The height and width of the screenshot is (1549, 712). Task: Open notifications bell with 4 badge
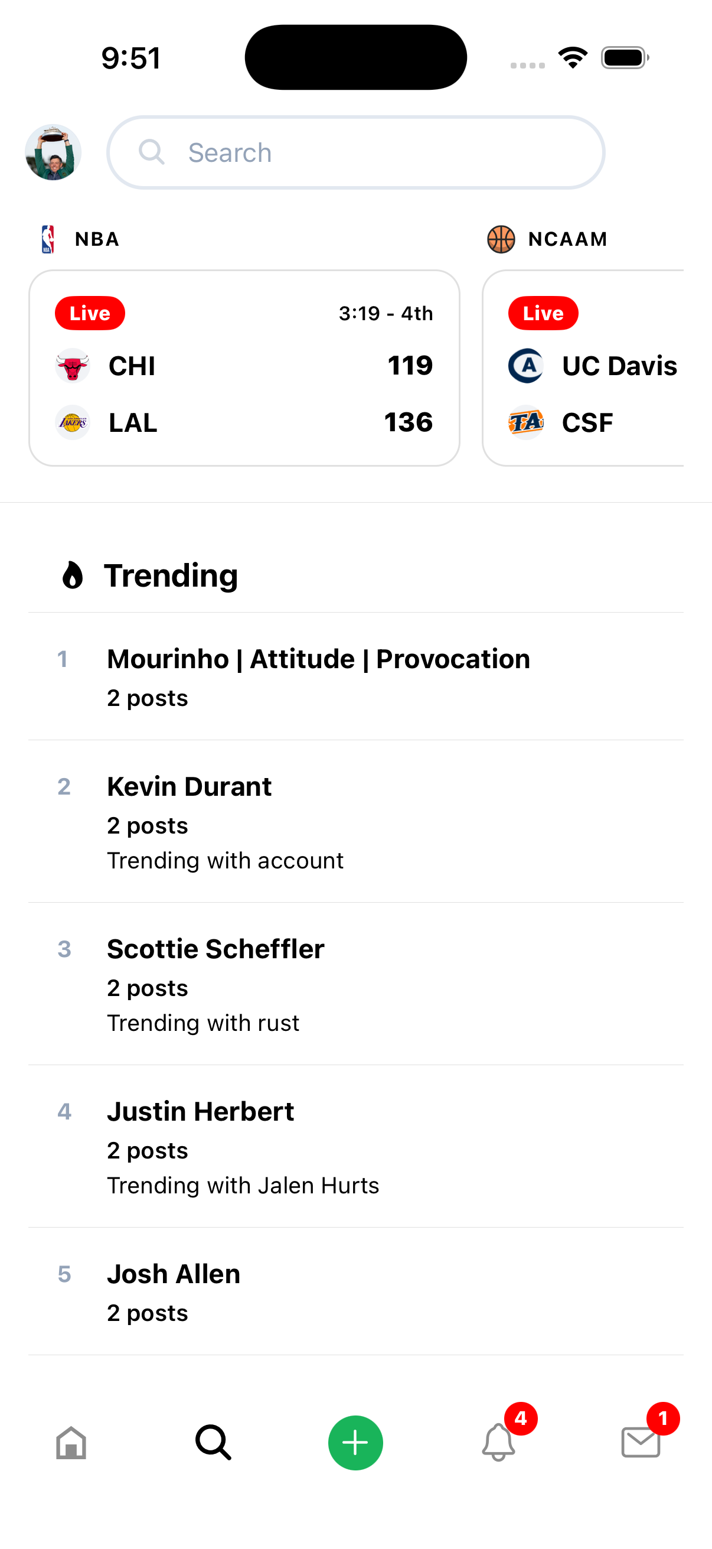tap(499, 1441)
